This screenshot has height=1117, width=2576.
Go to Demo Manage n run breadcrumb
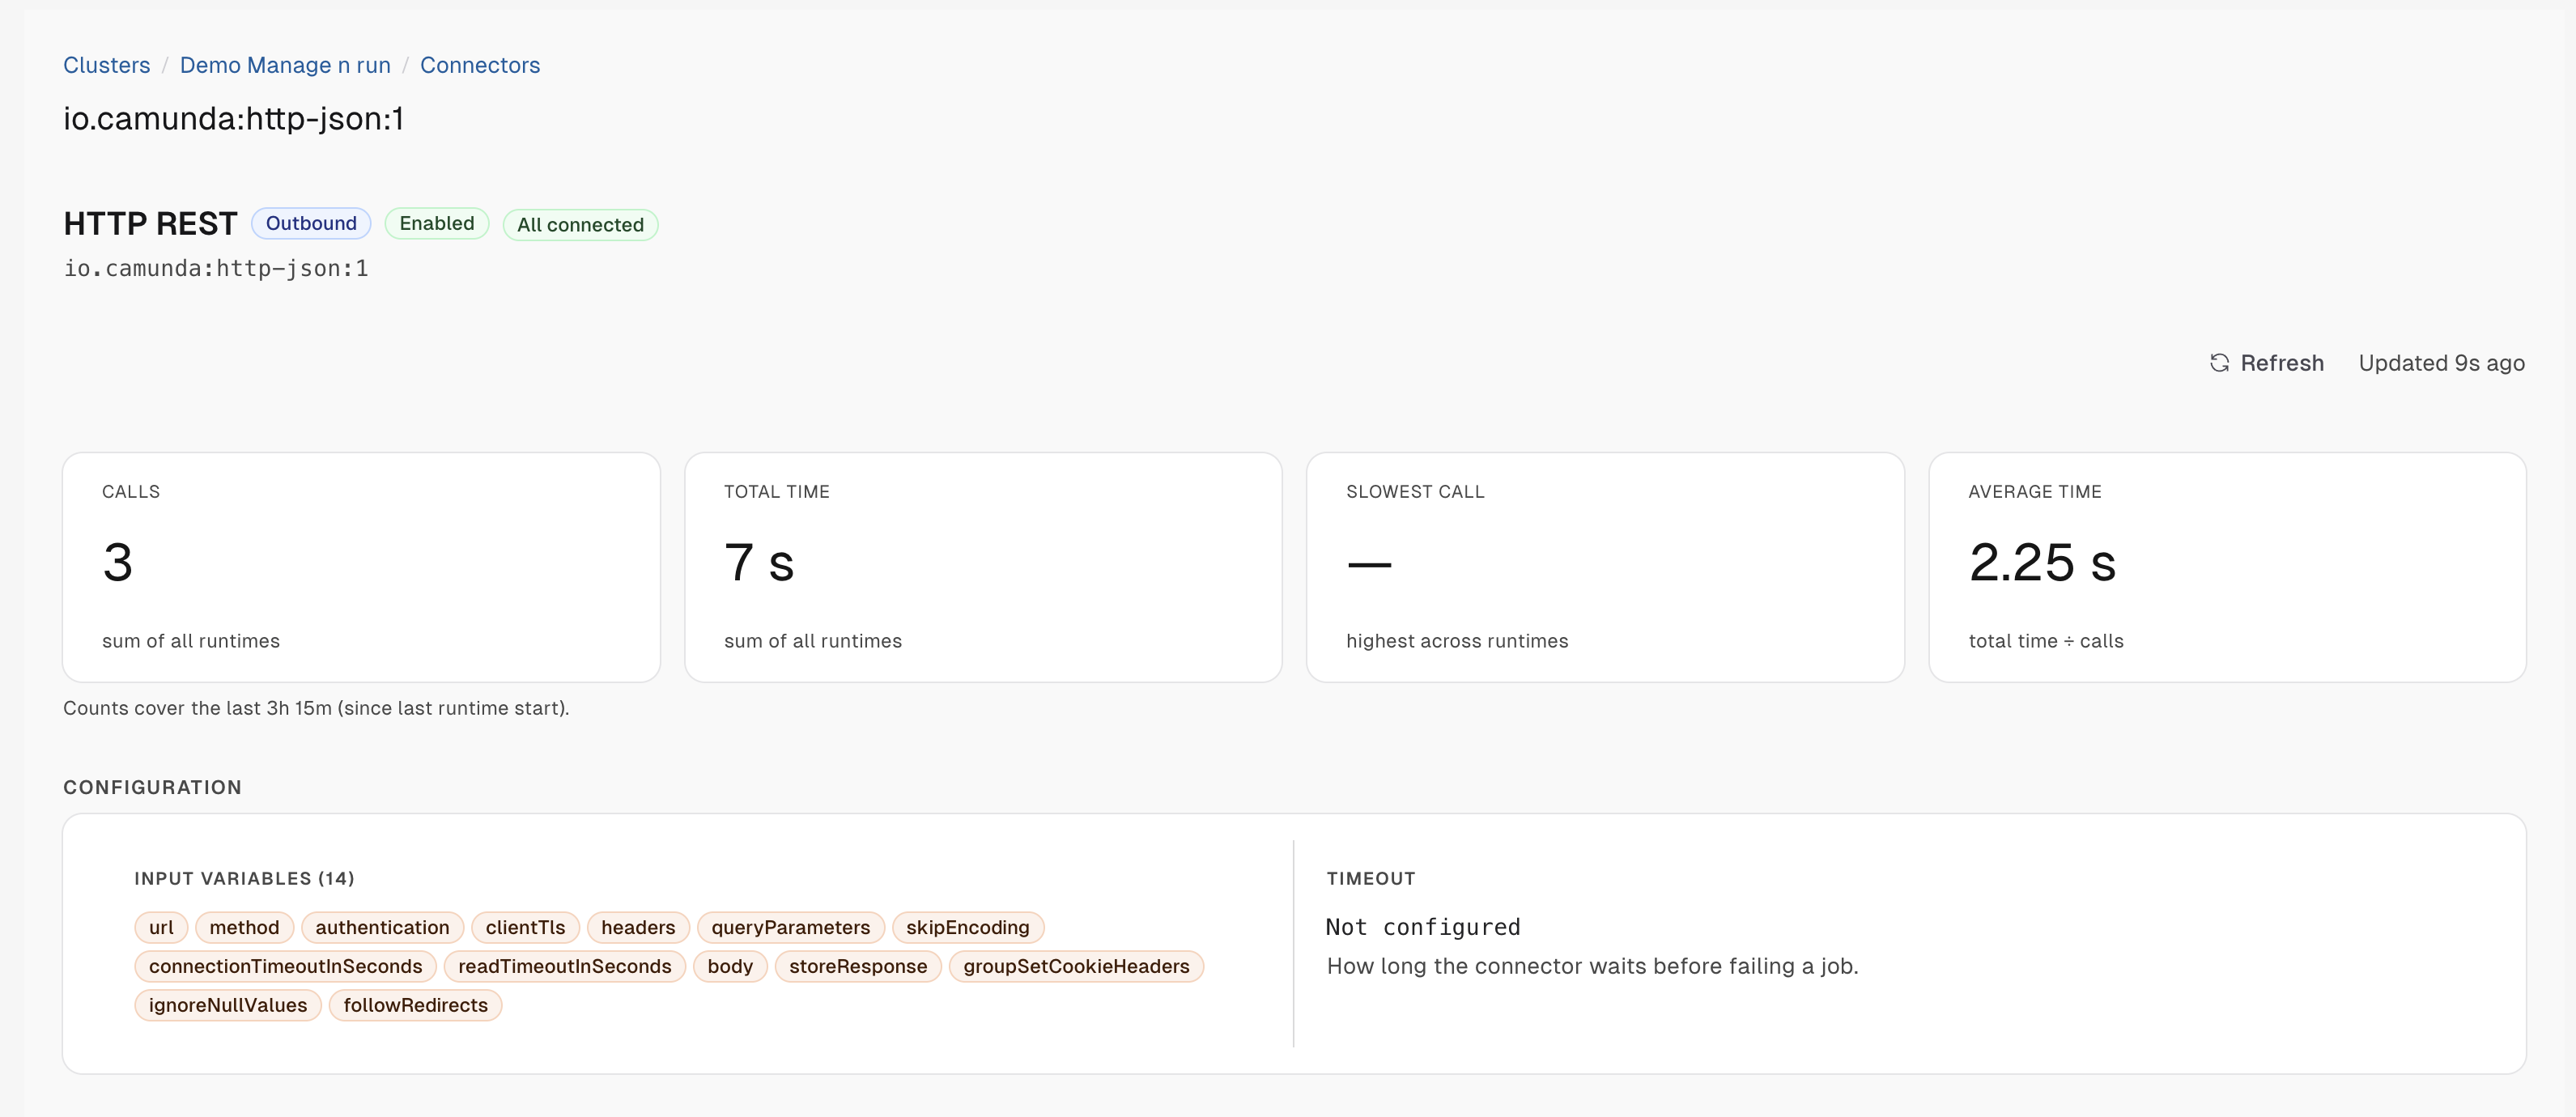(285, 65)
